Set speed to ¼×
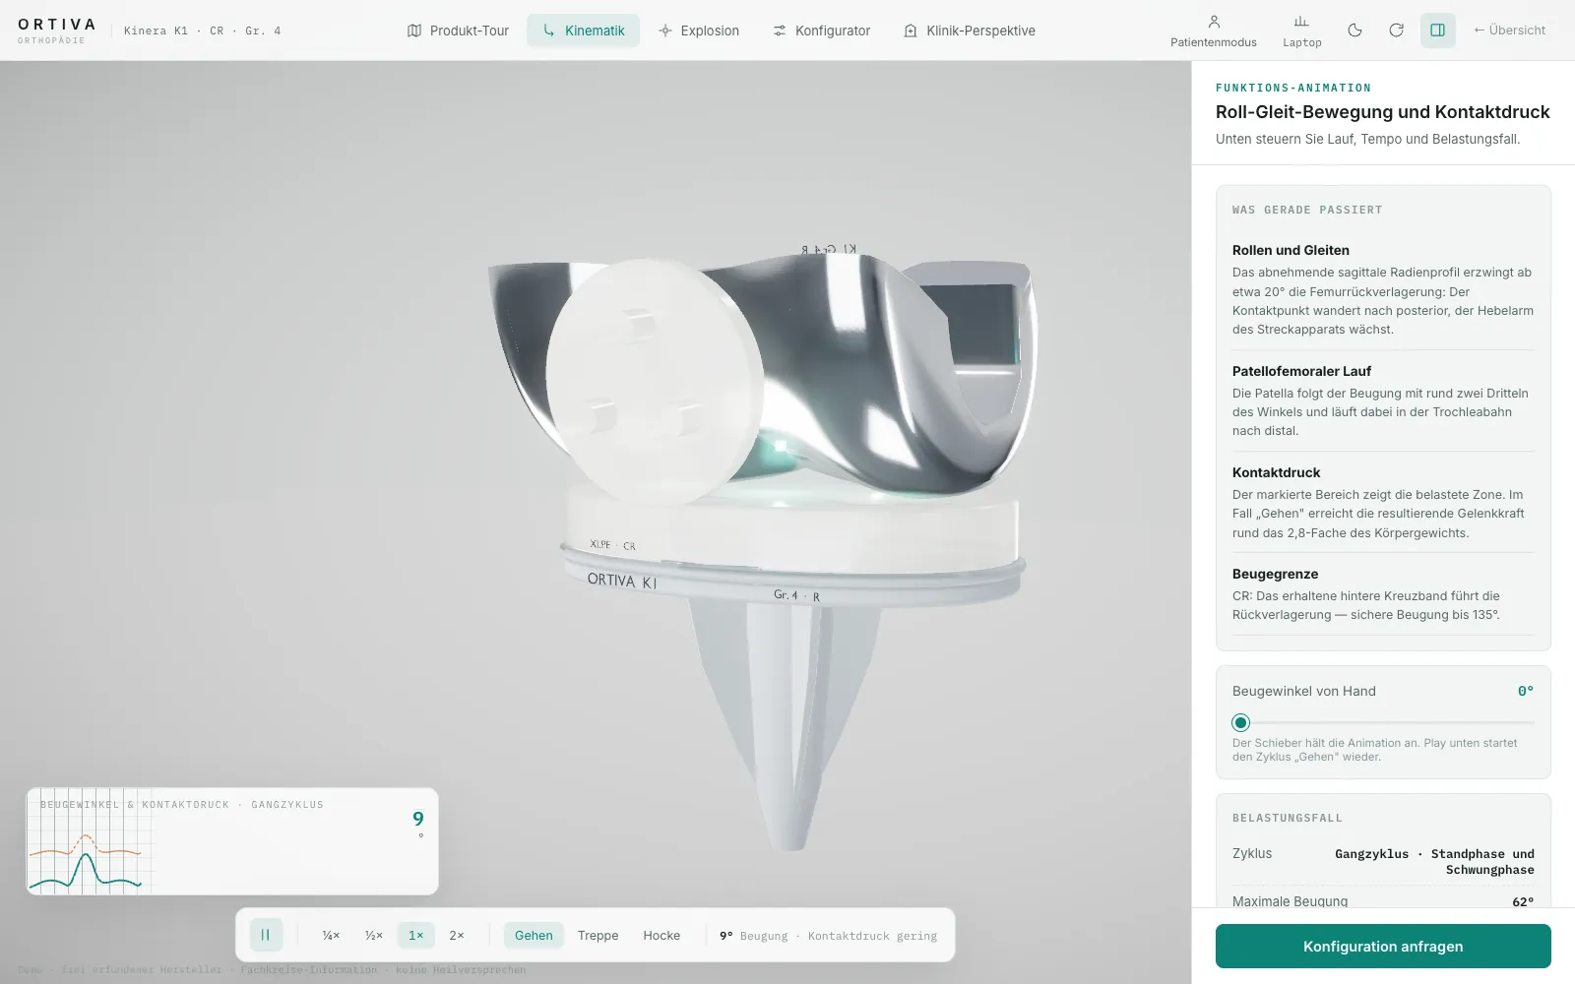 coord(331,935)
